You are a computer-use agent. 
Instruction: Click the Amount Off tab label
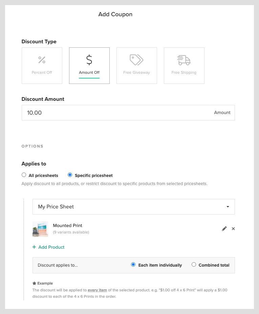(89, 72)
